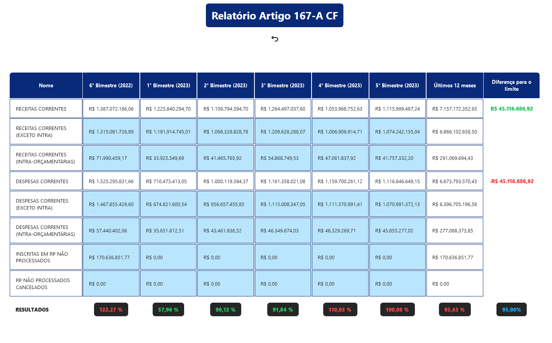
Task: Edit the R$ 57.440.402,06 input cell
Action: (x=111, y=230)
